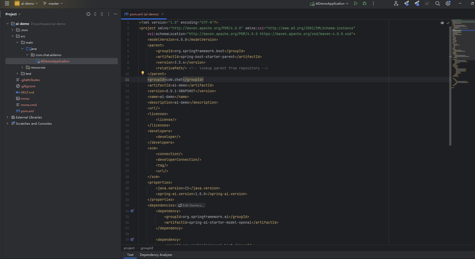Select opened file in Project tree (crosshair icon)
Image resolution: width=475 pixels, height=259 pixels.
[88, 14]
